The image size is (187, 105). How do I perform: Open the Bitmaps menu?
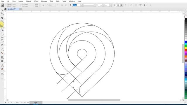tap(44, 1)
